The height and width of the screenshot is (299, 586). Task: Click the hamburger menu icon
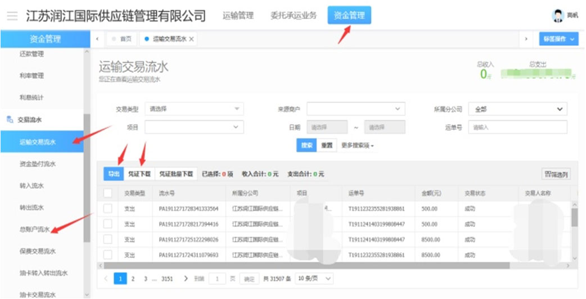12,16
